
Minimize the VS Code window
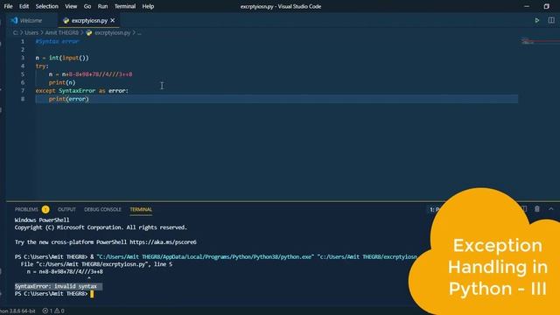(527, 6)
